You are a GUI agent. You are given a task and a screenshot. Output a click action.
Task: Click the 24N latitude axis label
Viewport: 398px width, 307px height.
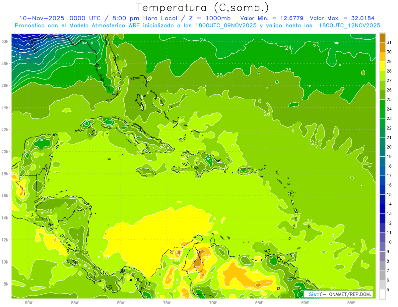[5, 107]
